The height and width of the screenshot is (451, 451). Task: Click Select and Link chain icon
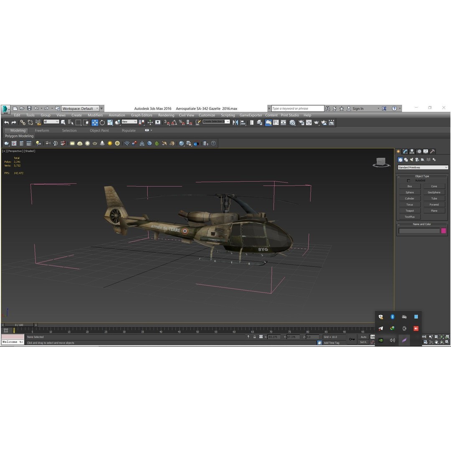[23, 122]
